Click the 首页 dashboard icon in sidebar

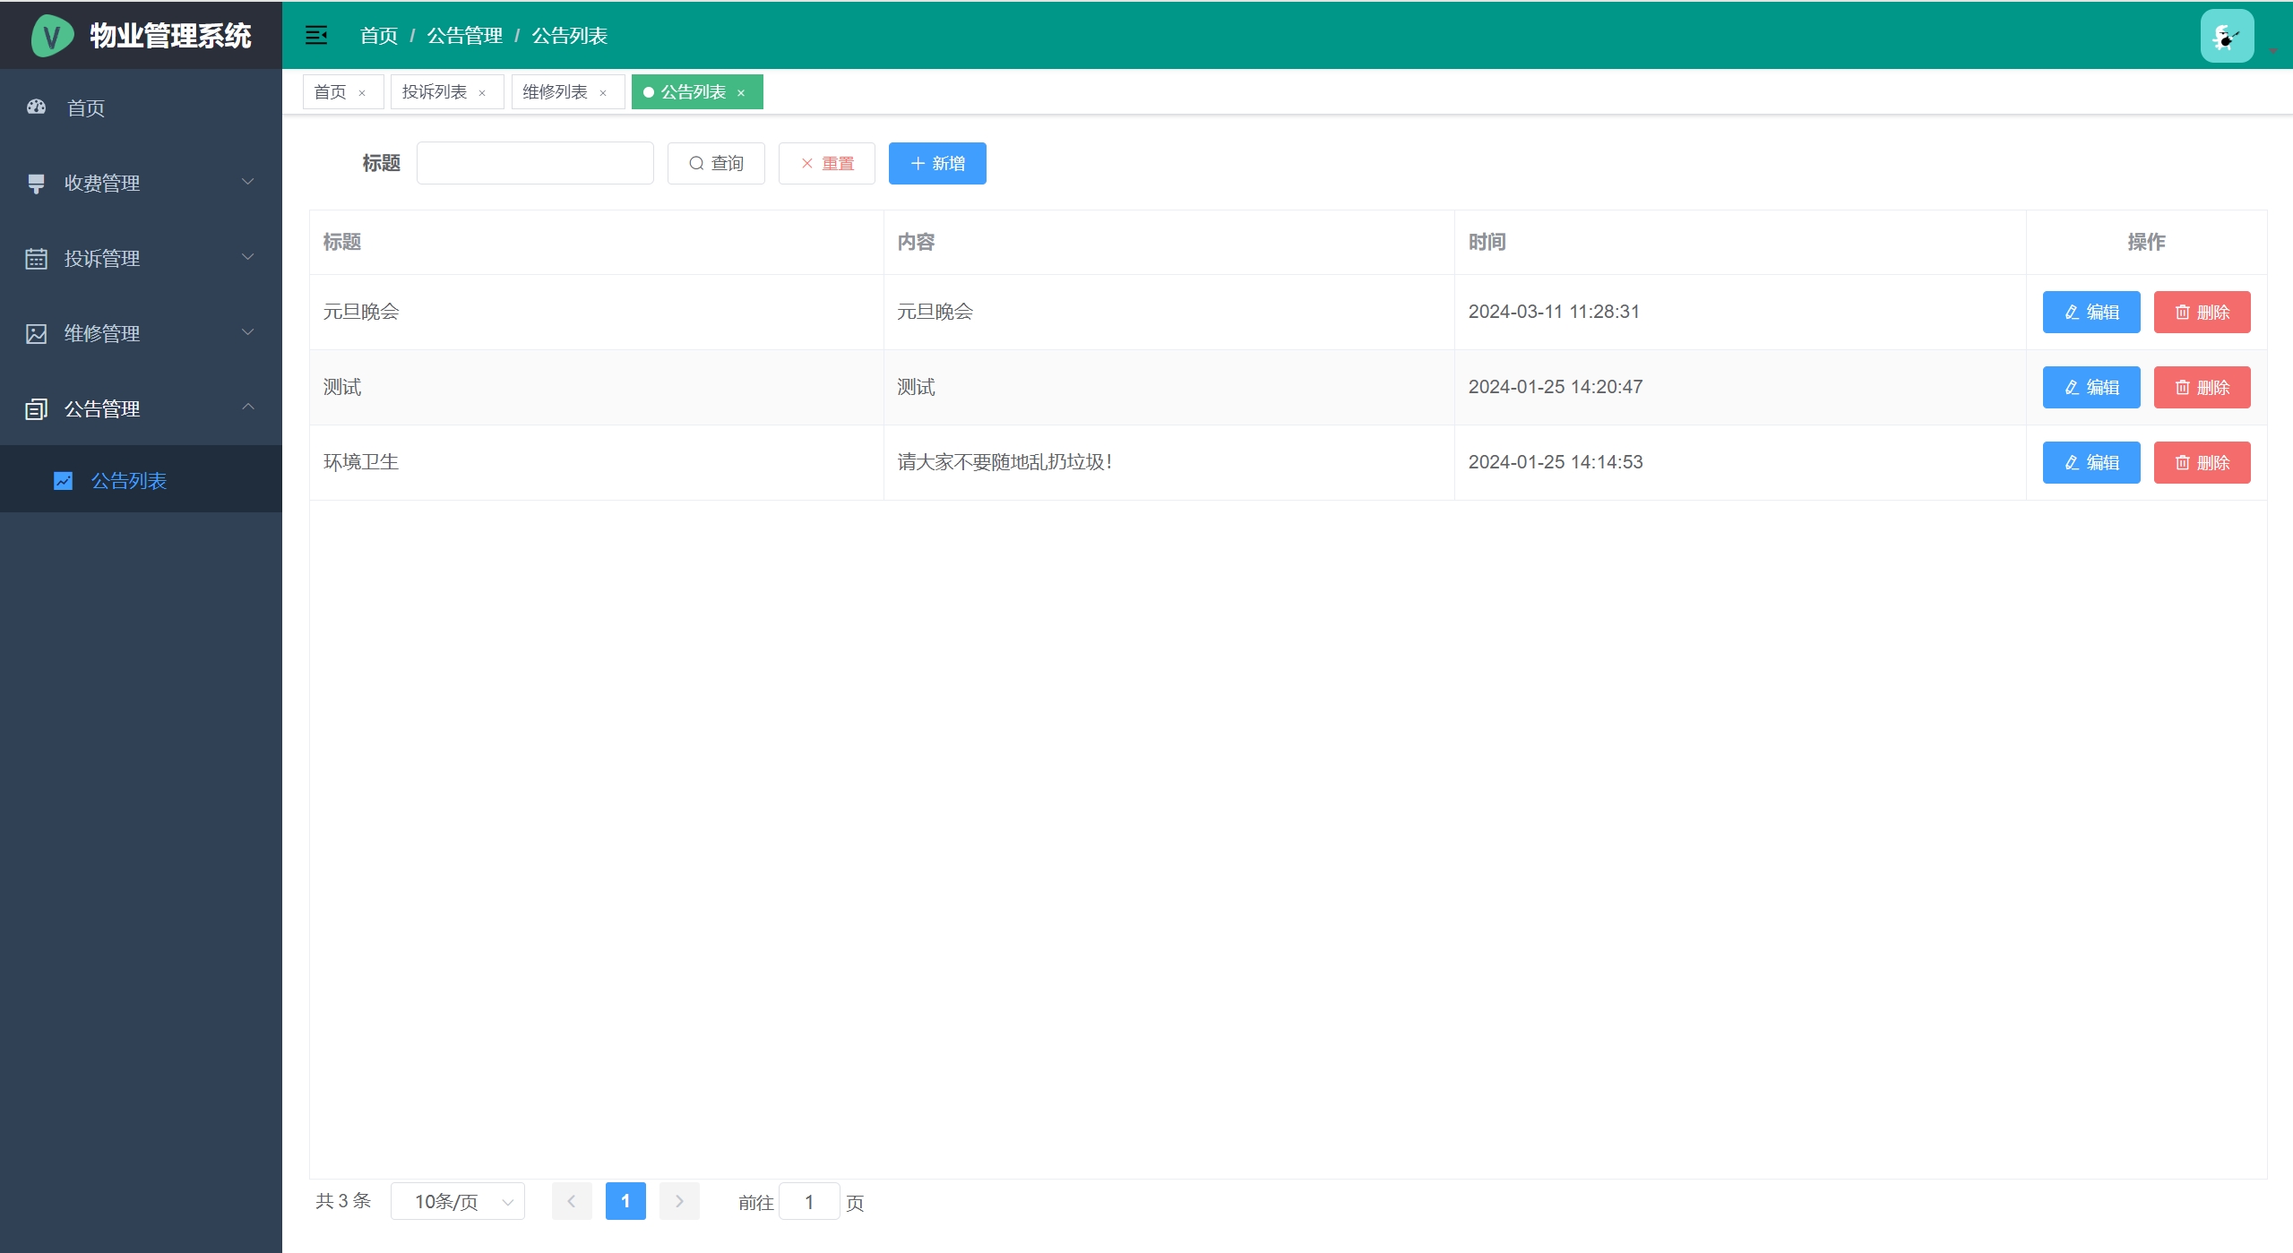[36, 107]
